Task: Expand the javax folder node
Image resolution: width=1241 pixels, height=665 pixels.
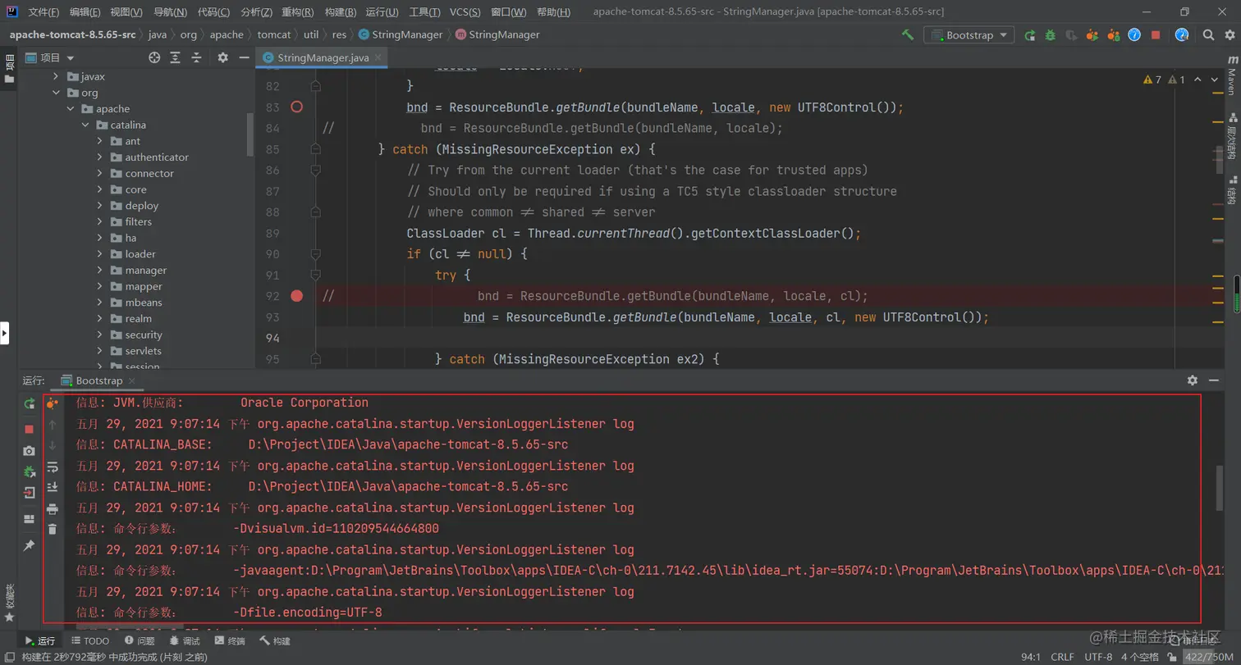Action: click(x=56, y=76)
